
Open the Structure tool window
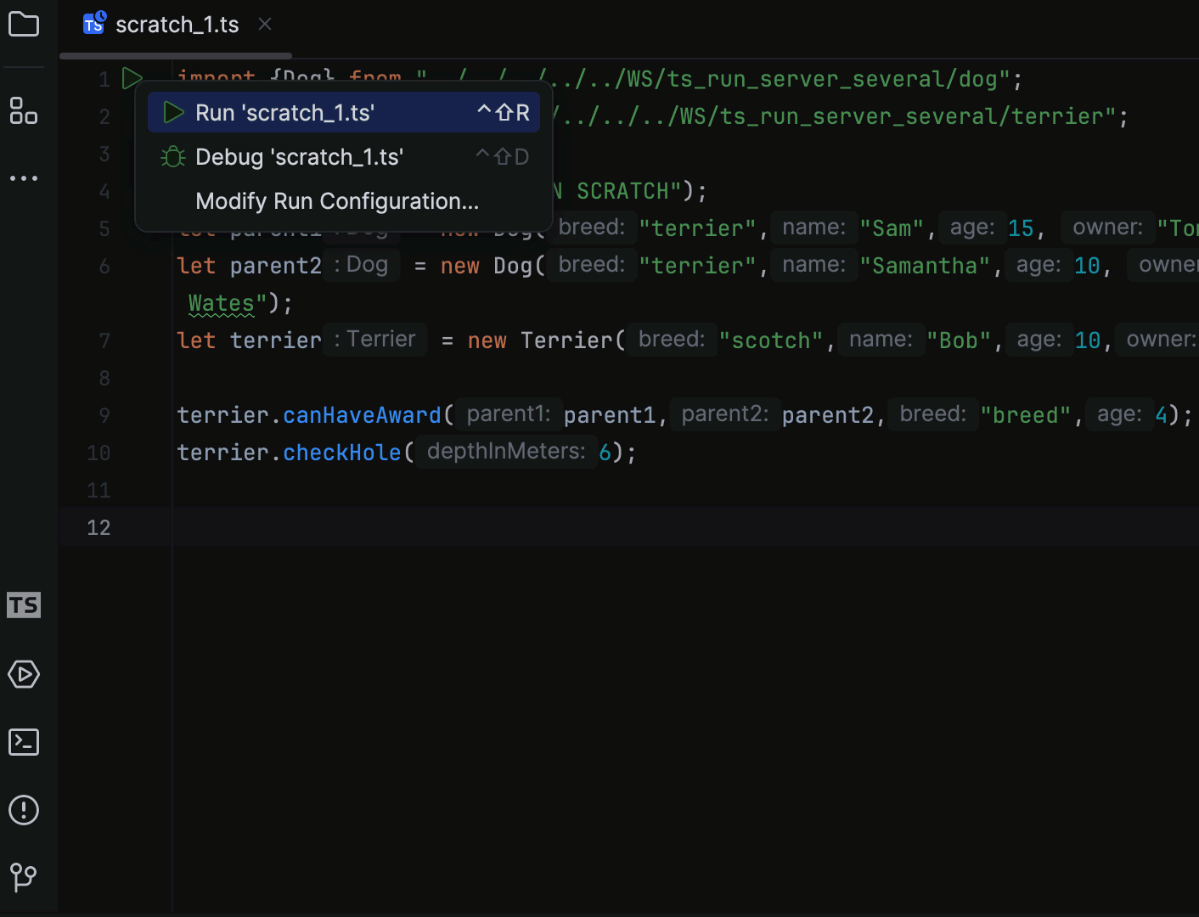pos(23,111)
